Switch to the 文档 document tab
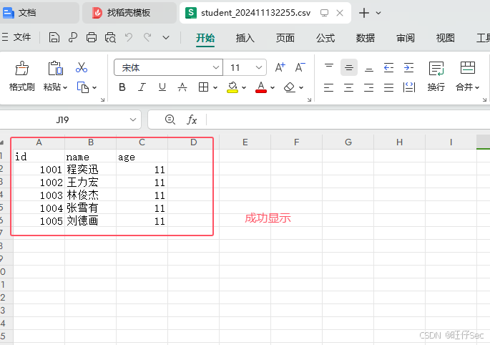 tap(39, 13)
